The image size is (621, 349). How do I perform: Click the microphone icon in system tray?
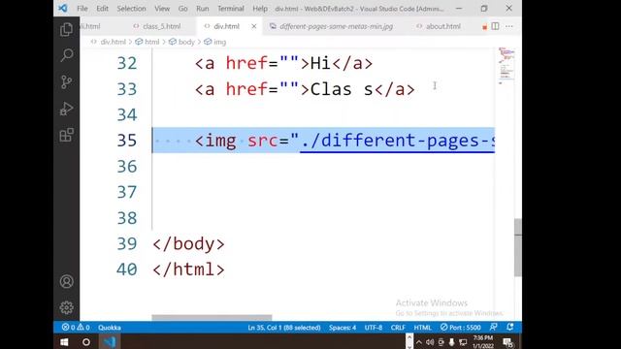click(x=451, y=342)
